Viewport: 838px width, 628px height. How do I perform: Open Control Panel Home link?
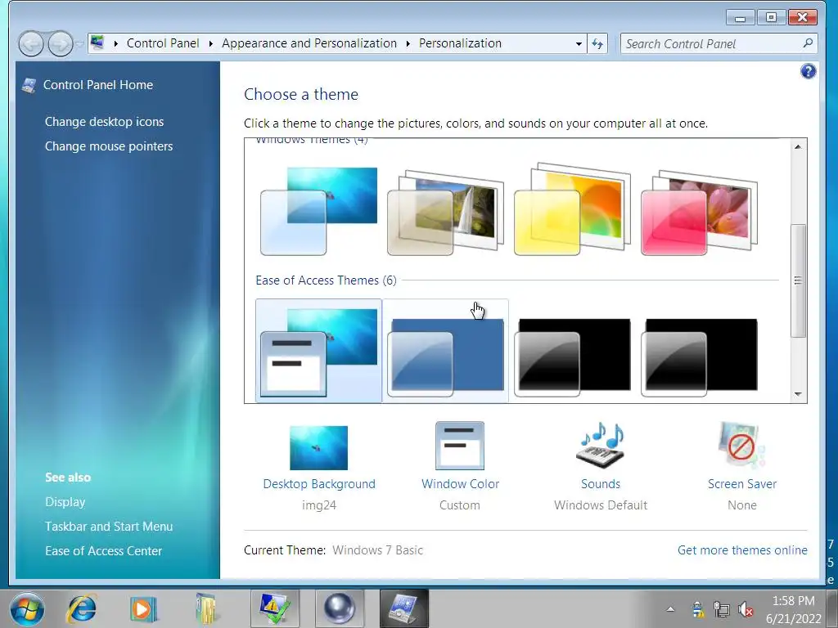click(98, 85)
